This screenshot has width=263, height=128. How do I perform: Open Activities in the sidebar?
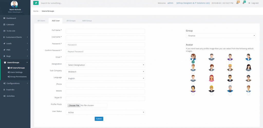coord(11,96)
